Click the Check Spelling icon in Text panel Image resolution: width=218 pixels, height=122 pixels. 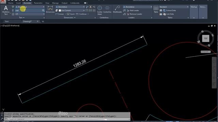point(13,7)
